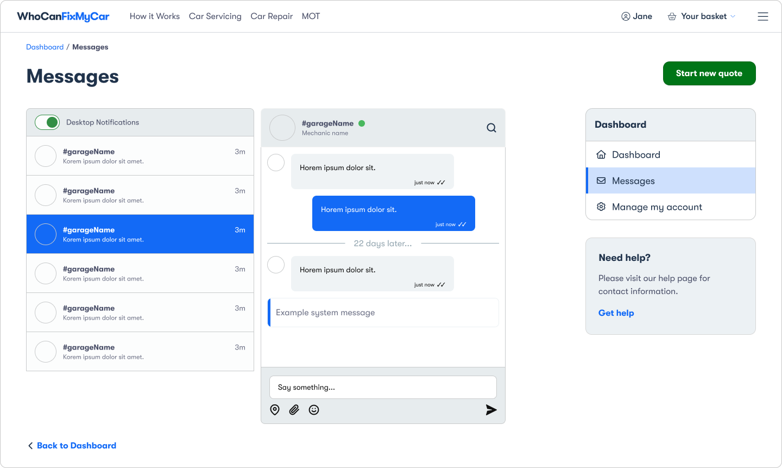
Task: Click the Start new quote button
Action: click(709, 73)
